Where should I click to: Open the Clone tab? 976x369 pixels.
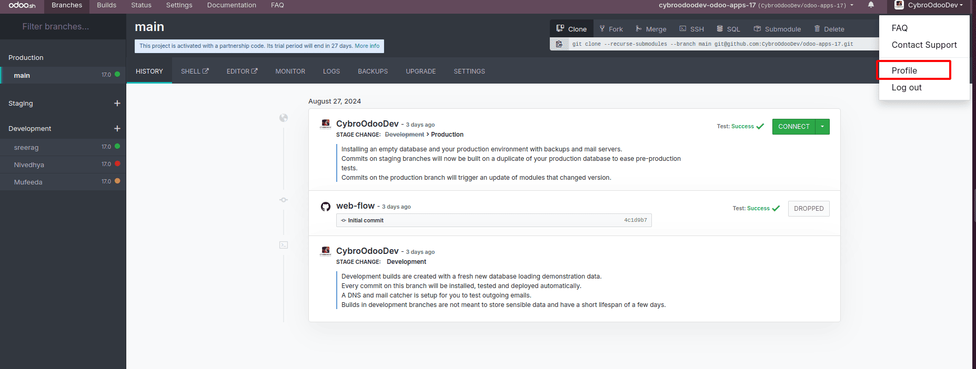click(571, 29)
